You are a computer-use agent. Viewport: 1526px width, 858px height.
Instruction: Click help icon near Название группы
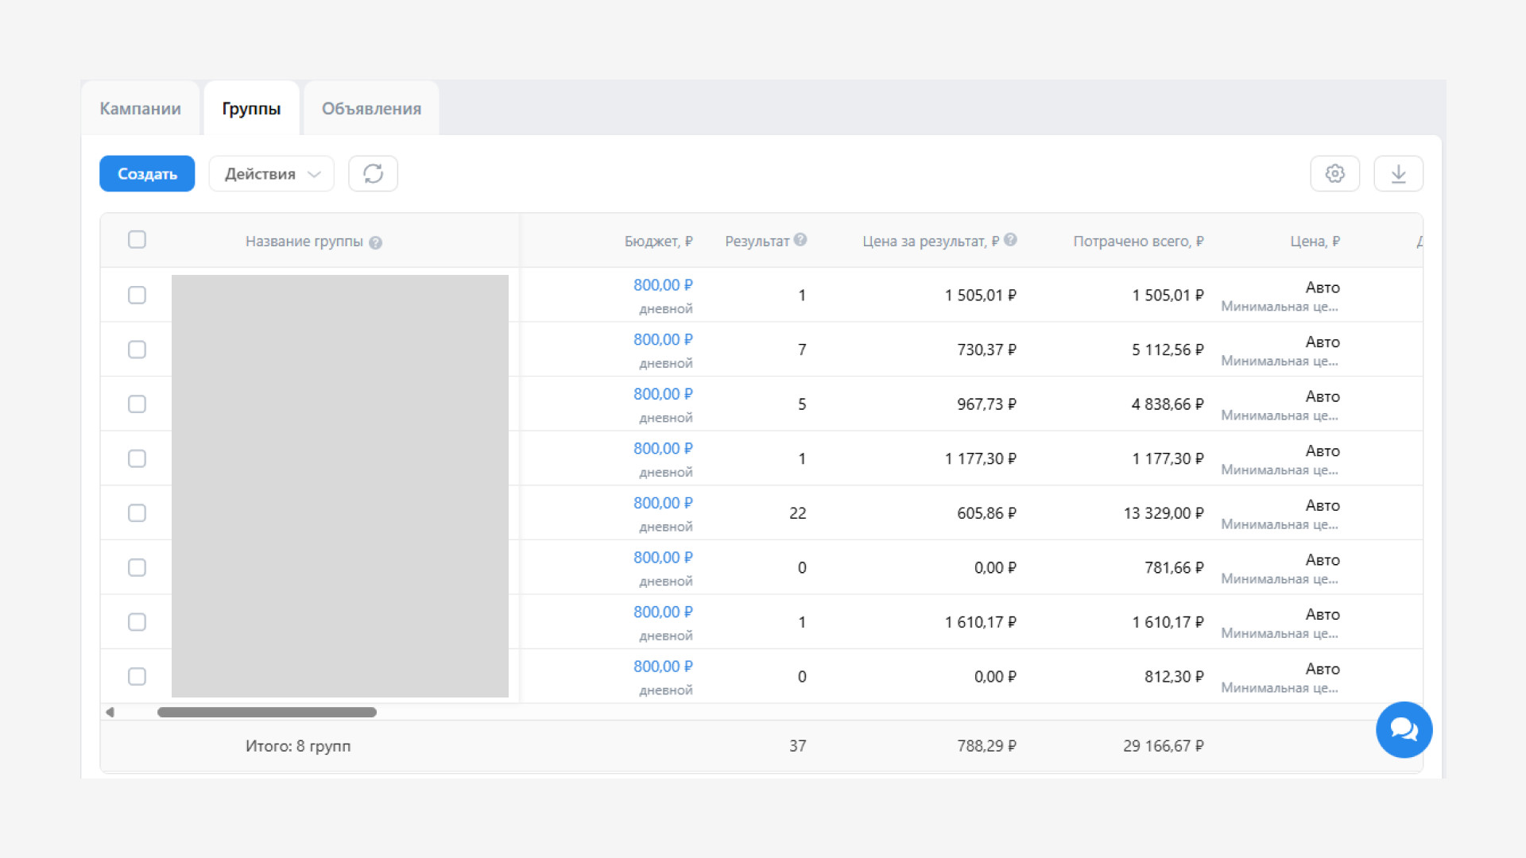tap(376, 243)
